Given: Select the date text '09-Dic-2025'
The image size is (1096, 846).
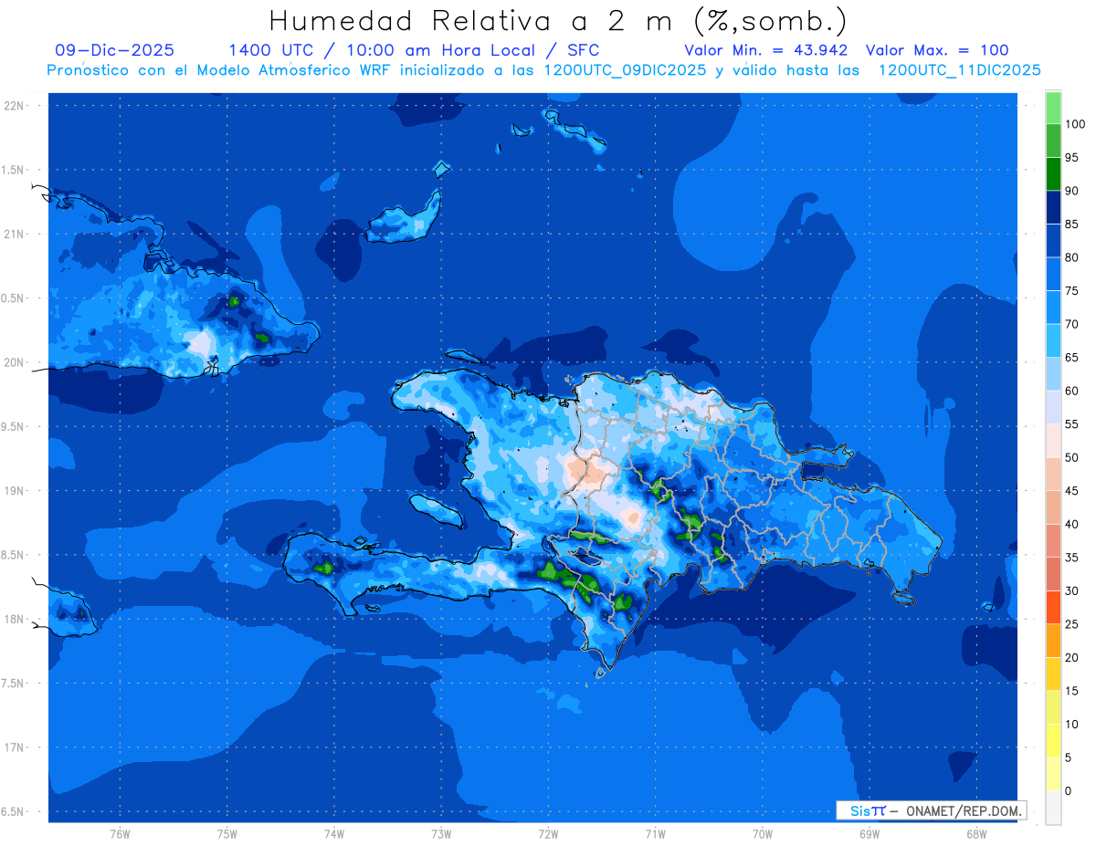Looking at the screenshot, I should 114,51.
